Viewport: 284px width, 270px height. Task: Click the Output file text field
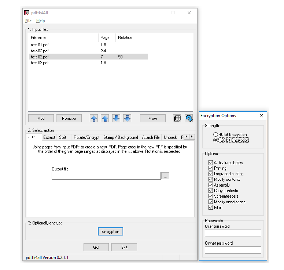(106, 176)
